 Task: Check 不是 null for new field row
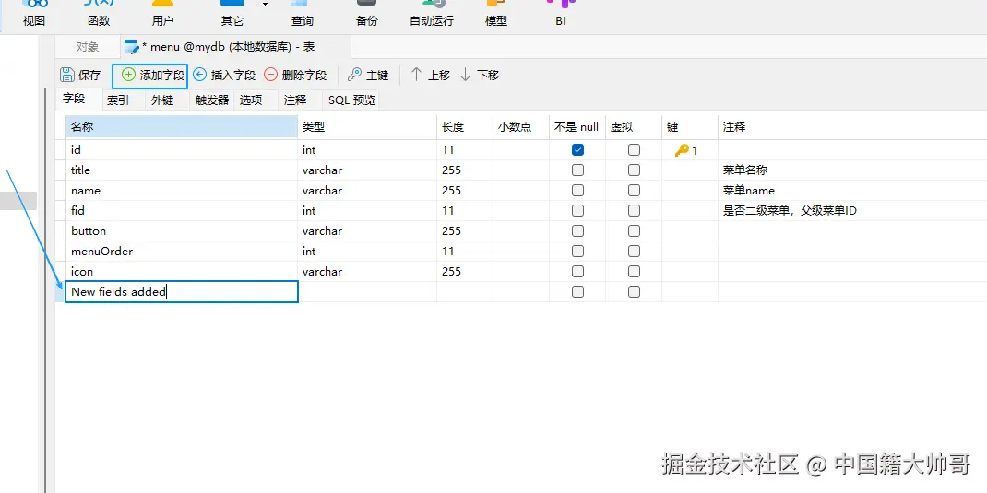click(x=577, y=292)
